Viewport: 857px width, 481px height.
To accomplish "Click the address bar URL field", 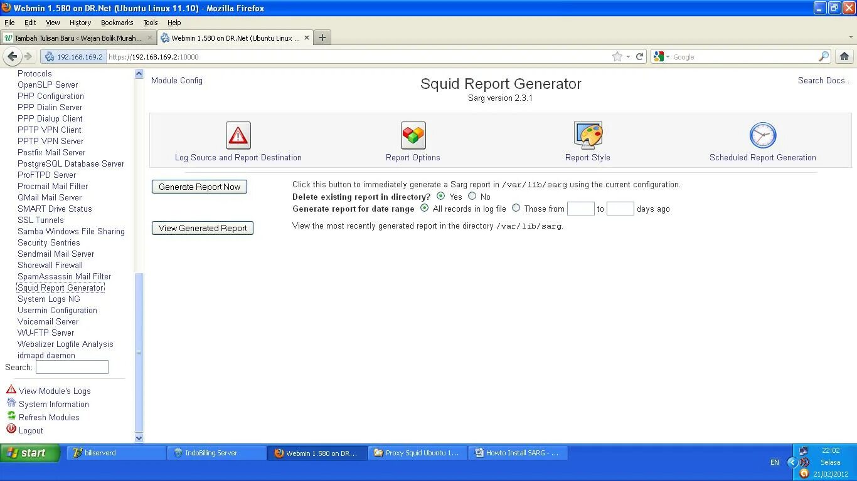I will tap(358, 56).
